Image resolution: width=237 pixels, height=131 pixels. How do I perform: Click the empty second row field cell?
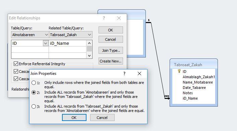click(30, 49)
